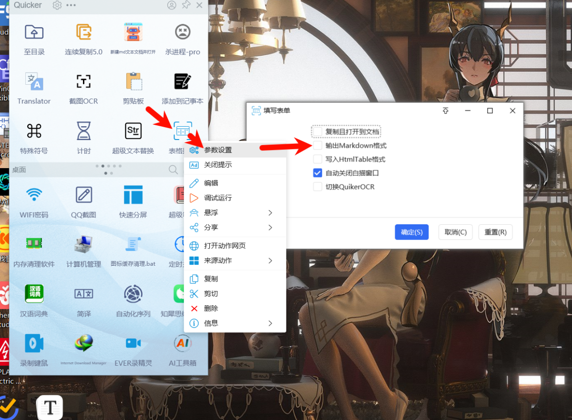Tick 写入HtmlTable格式 checkbox
572x420 pixels.
(317, 159)
